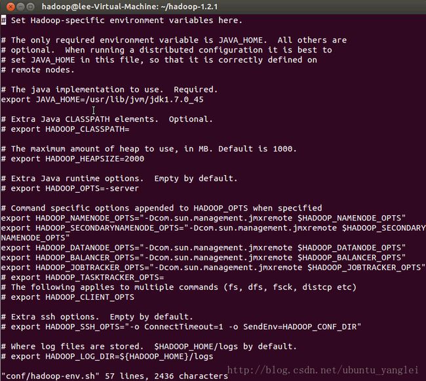Place cursor on HADOOP_NAMENODE_OPTS export line
The width and height of the screenshot is (426, 381).
point(203,218)
